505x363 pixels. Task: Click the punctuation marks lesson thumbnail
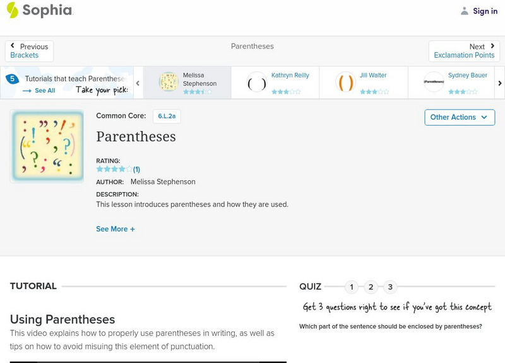tap(47, 147)
